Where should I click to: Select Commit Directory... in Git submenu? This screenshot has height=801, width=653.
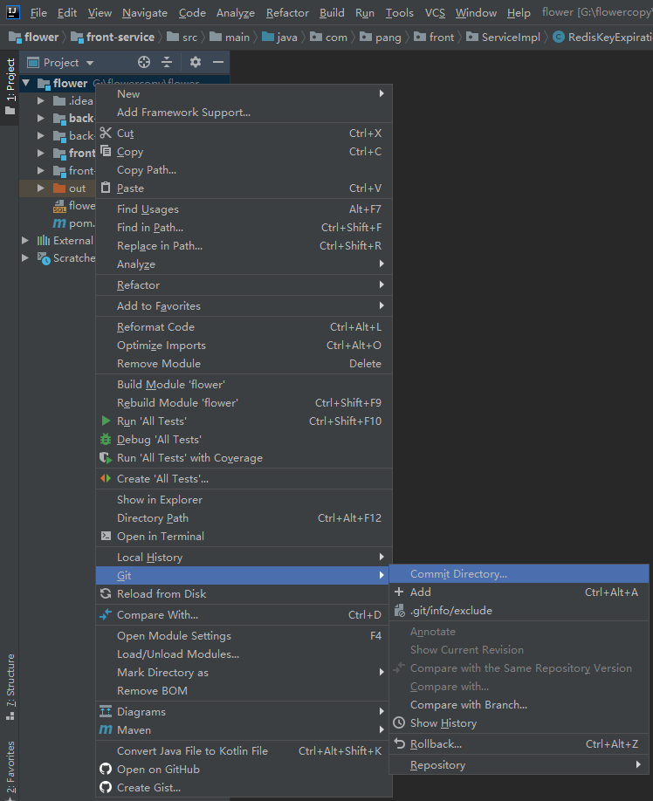coord(519,573)
